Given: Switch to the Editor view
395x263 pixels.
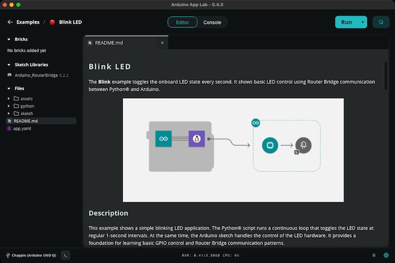Looking at the screenshot, I should tap(183, 22).
